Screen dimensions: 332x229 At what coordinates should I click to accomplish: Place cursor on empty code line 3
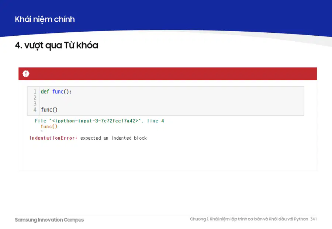pyautogui.click(x=172, y=104)
